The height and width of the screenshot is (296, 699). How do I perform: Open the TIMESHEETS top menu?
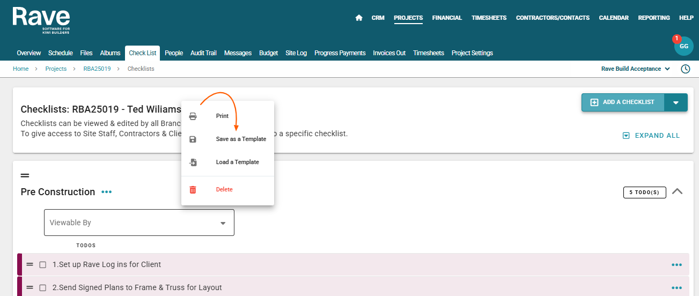[489, 18]
